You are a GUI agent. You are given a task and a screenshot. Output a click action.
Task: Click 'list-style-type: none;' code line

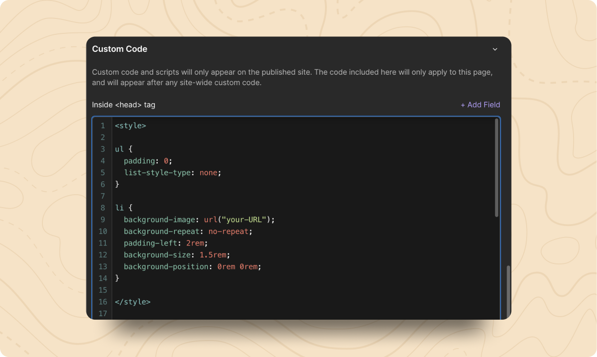pyautogui.click(x=173, y=173)
